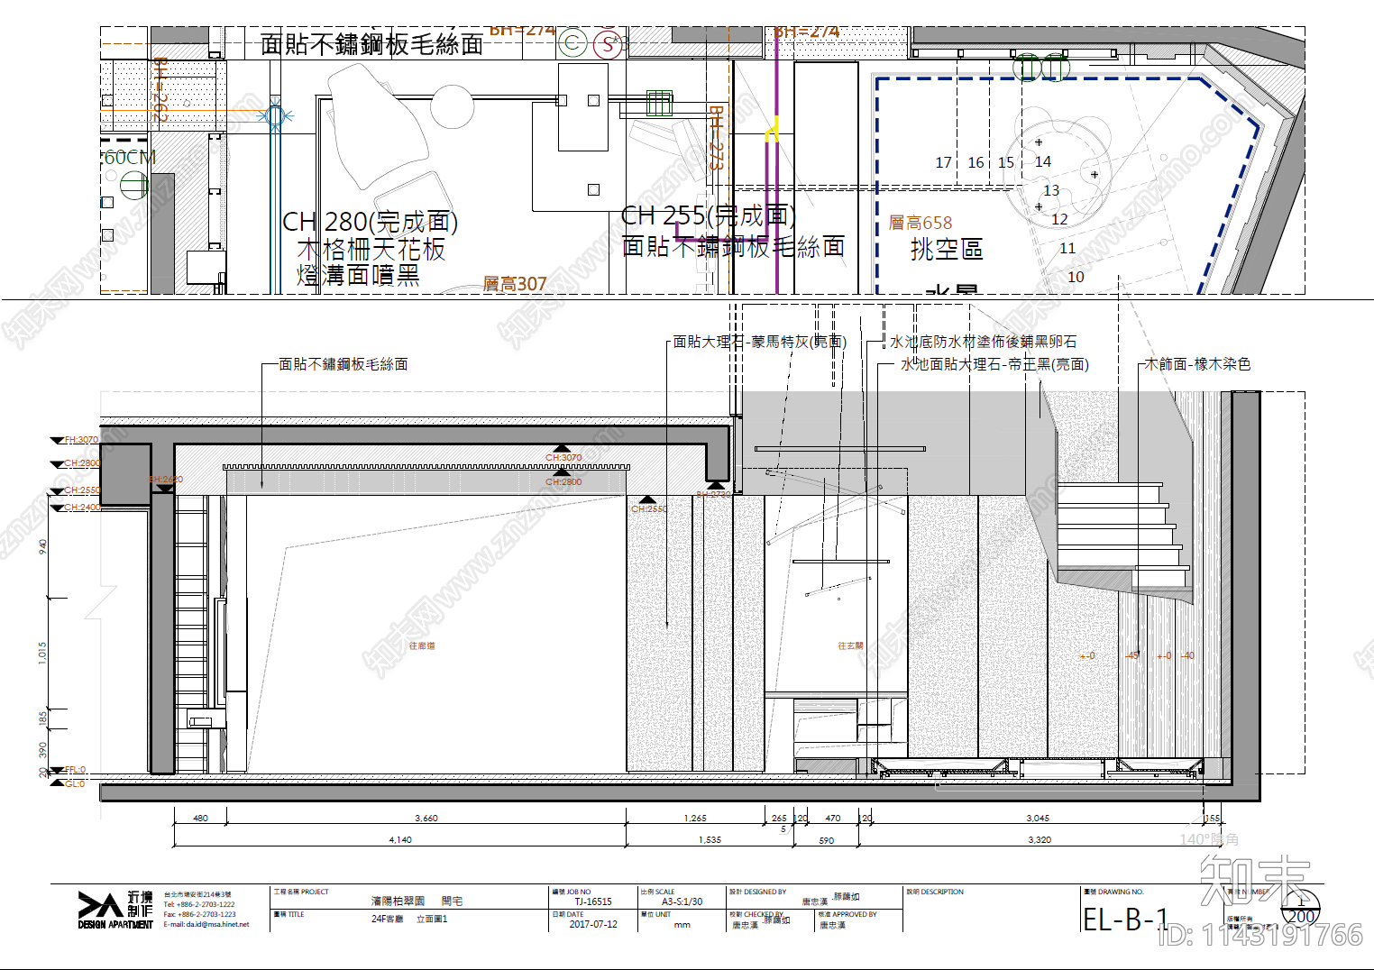Click the 3,320 horizontal dimension
This screenshot has width=1374, height=970.
[1040, 840]
